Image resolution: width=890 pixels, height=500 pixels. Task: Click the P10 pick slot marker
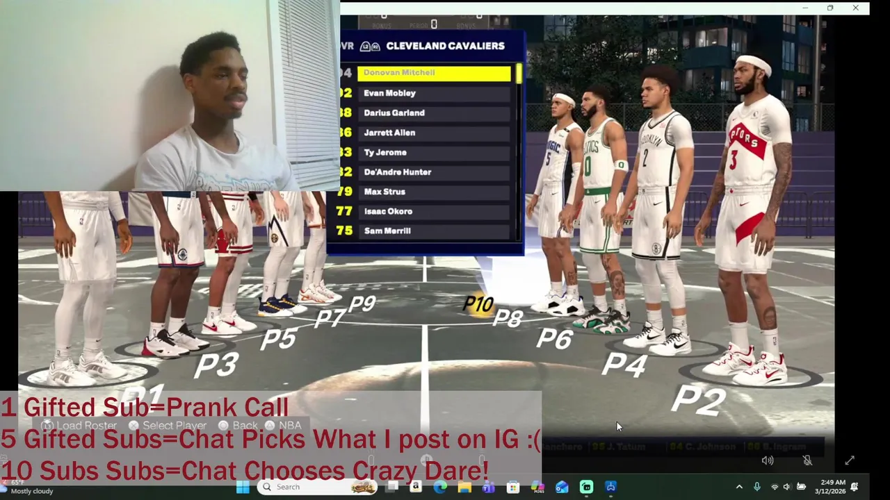[478, 304]
